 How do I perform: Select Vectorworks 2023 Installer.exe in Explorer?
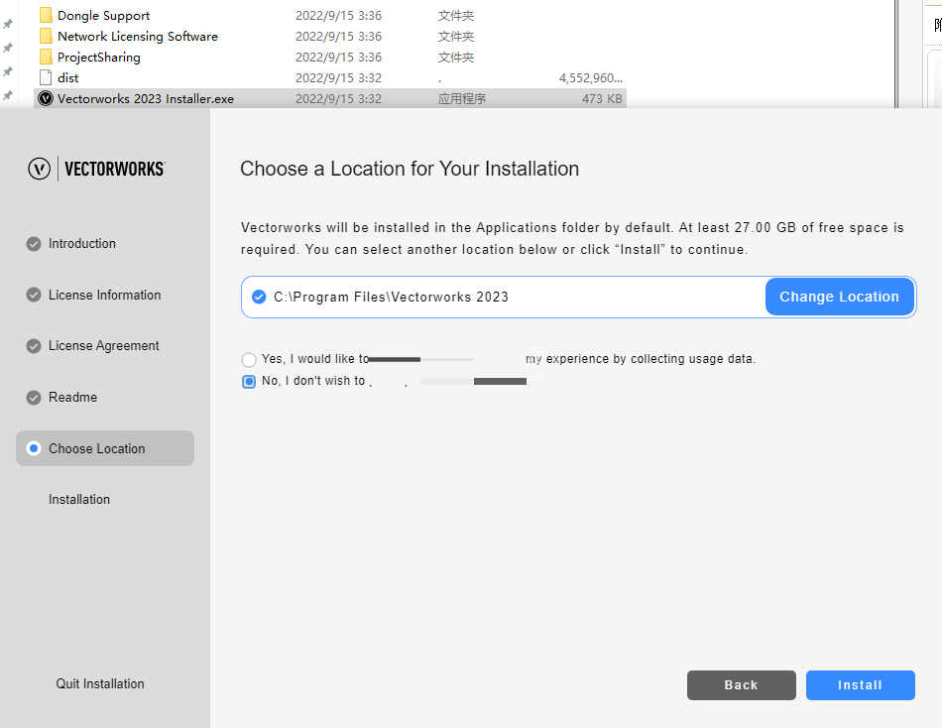146,98
